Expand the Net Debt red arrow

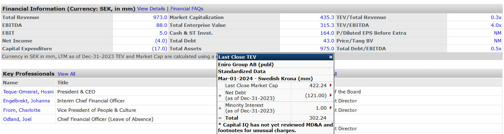tap(330, 95)
